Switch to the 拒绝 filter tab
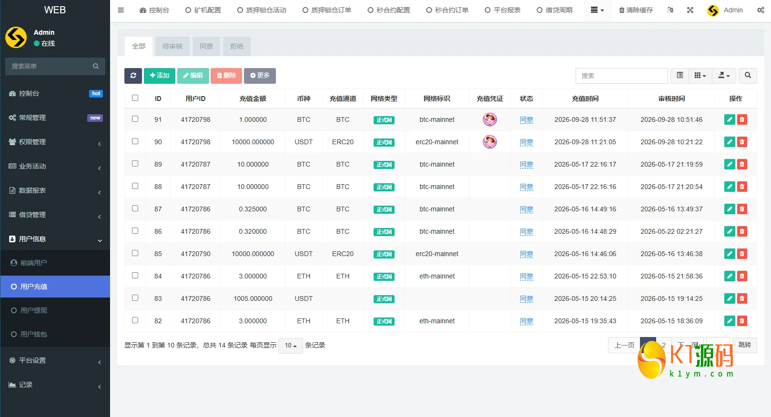771x417 pixels. (x=237, y=46)
